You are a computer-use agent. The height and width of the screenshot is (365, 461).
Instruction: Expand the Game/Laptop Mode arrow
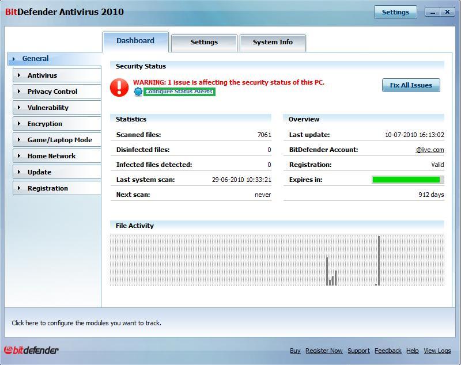(19, 140)
